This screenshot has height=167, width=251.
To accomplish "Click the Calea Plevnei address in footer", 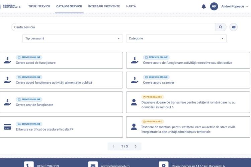I will 198,166.
